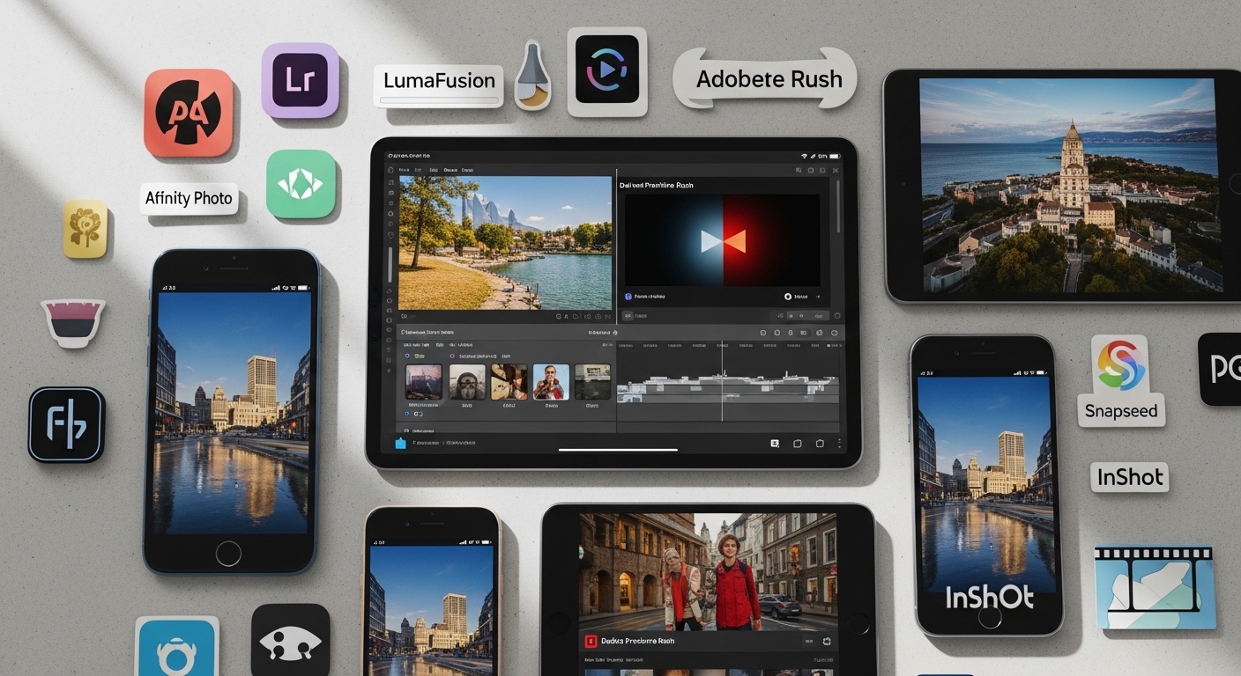Open the black app icon with play-circle logo
Screen dimensions: 1241x676
607,70
